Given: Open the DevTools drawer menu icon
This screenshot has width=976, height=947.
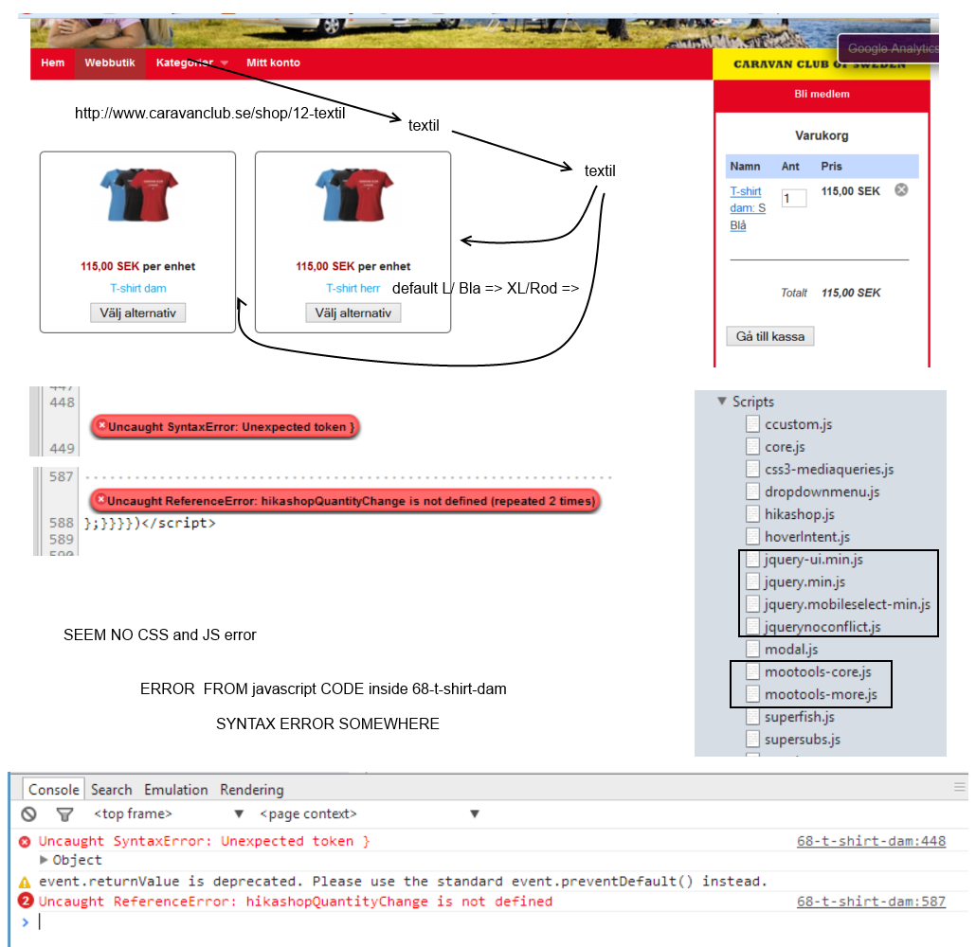Looking at the screenshot, I should [x=959, y=788].
